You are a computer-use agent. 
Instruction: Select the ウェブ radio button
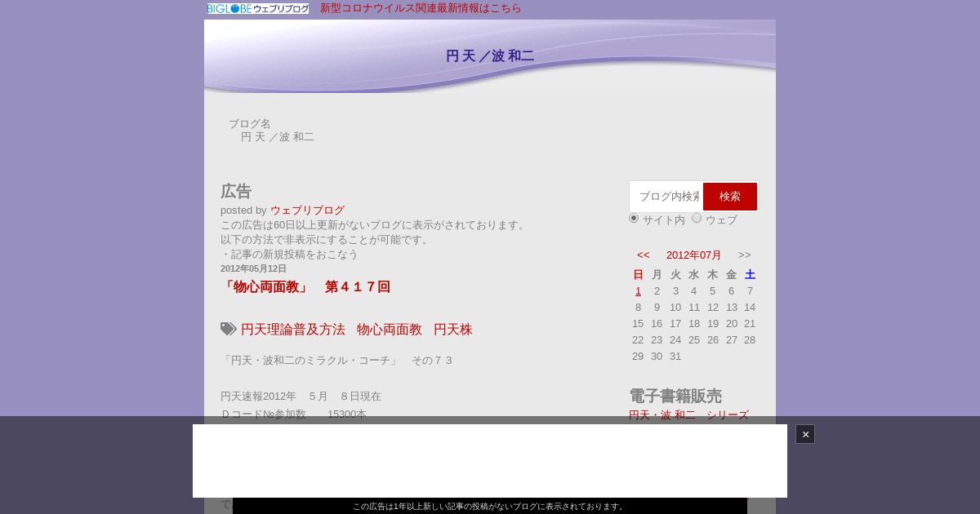click(x=697, y=218)
